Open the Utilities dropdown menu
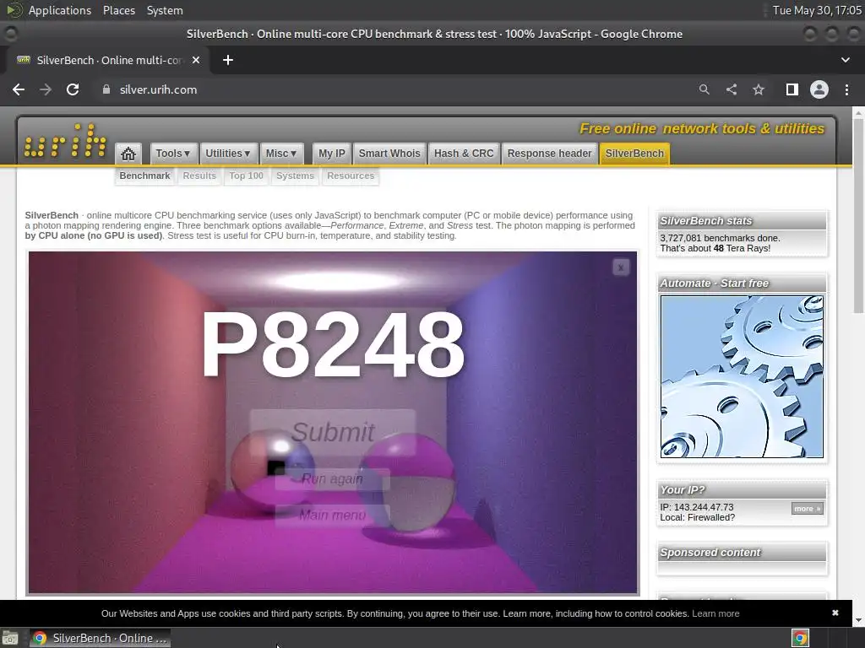 (x=227, y=154)
